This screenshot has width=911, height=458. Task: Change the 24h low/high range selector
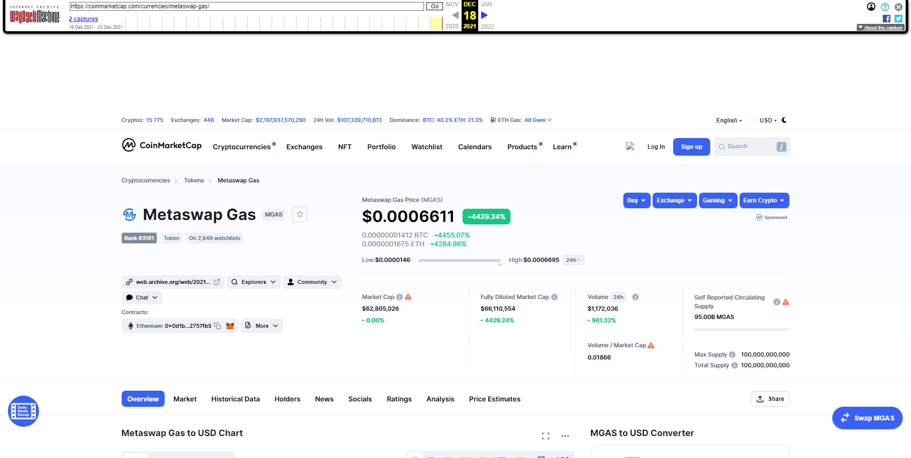tap(573, 260)
